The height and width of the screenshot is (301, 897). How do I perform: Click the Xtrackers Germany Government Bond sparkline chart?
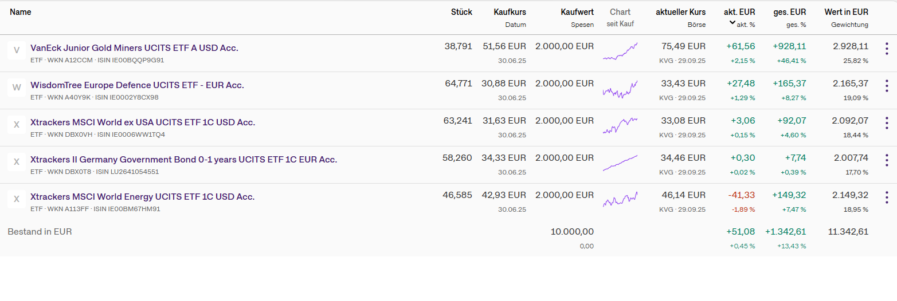(x=620, y=163)
